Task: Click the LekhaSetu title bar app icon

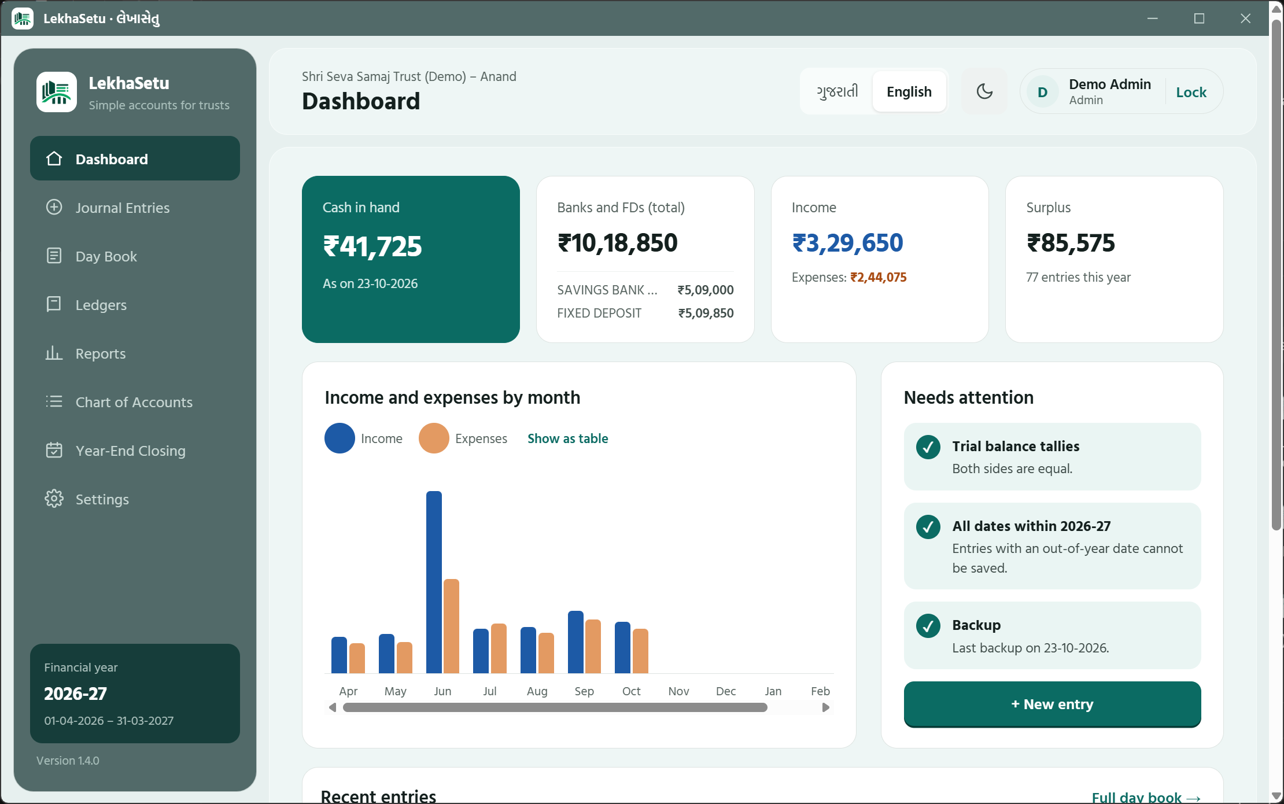Action: point(23,19)
